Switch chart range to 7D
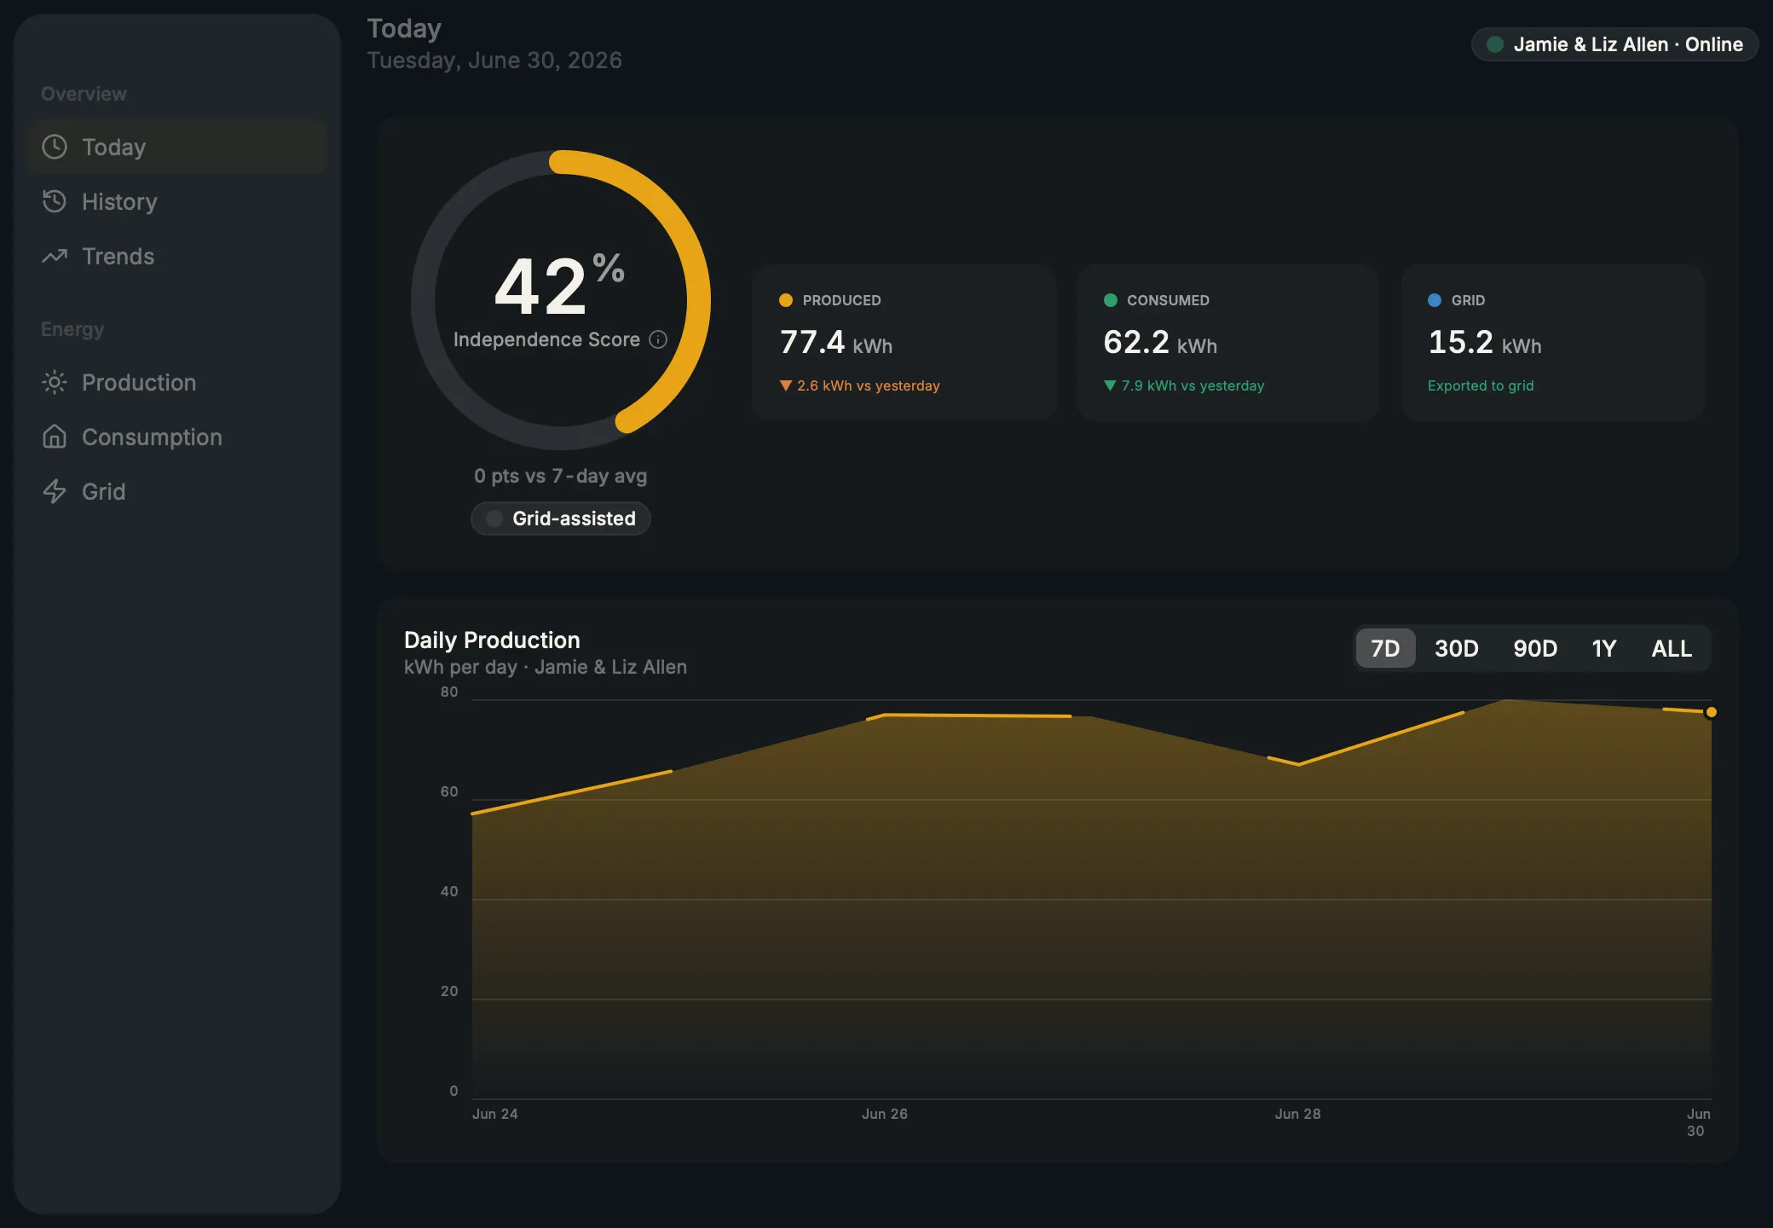The height and width of the screenshot is (1228, 1773). 1385,648
